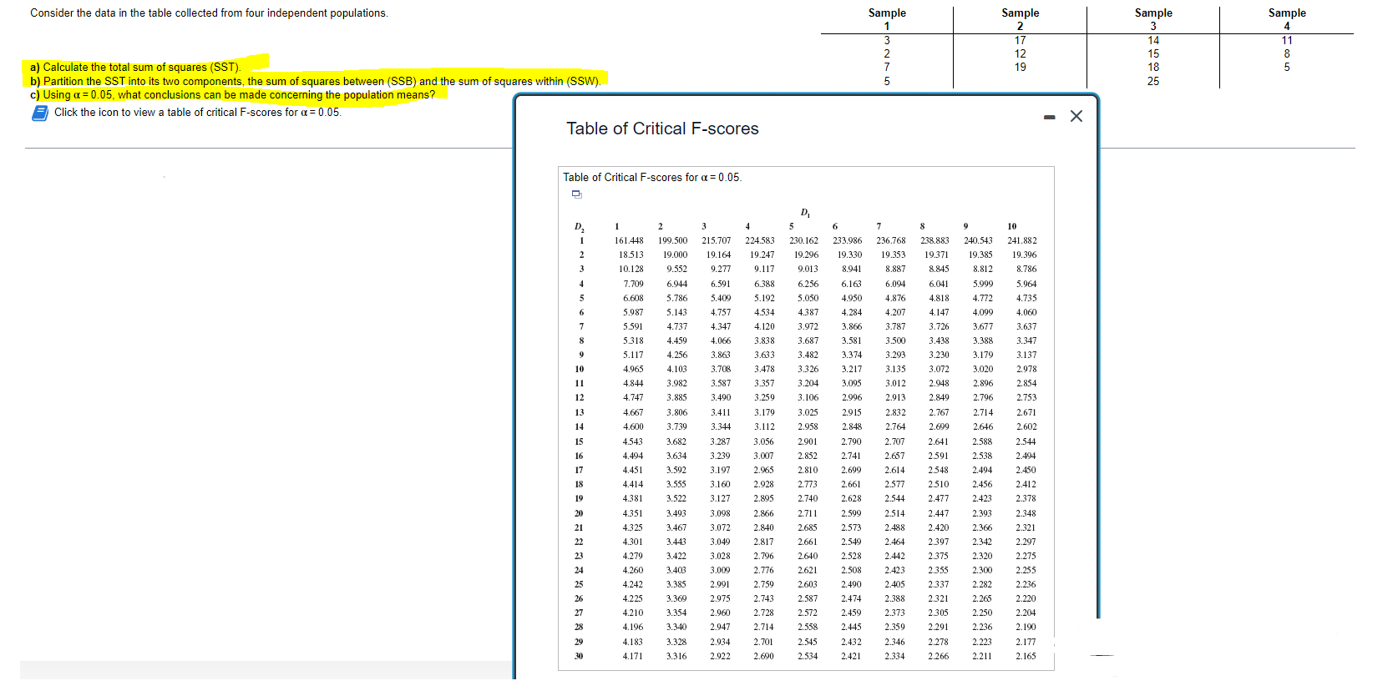The height and width of the screenshot is (686, 1393).
Task: Click the F-score 7.709 in the table
Action: [x=633, y=284]
